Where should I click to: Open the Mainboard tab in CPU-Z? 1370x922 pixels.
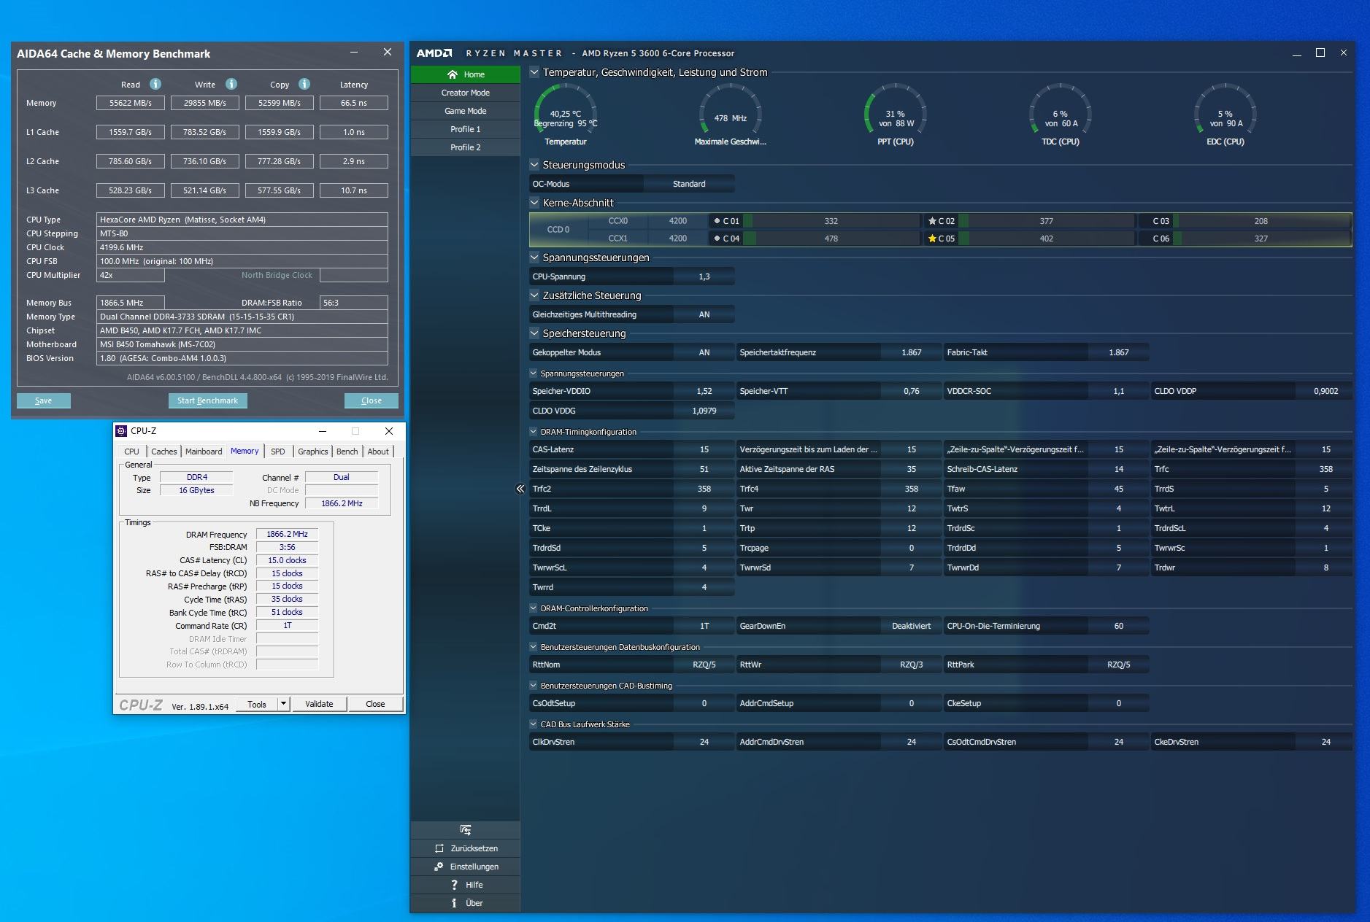(204, 452)
